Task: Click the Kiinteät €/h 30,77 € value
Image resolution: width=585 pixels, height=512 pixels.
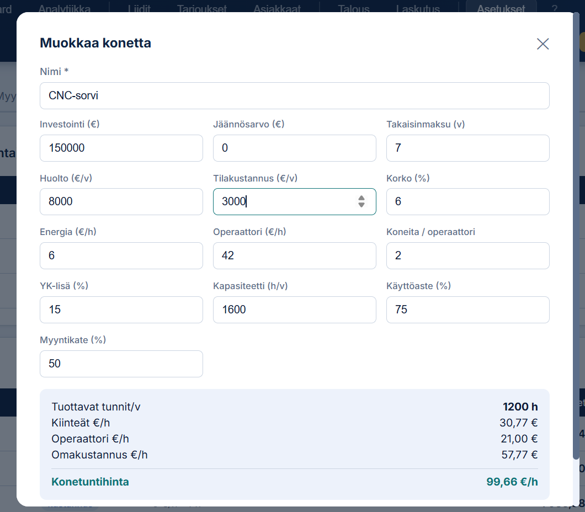Action: [x=519, y=423]
